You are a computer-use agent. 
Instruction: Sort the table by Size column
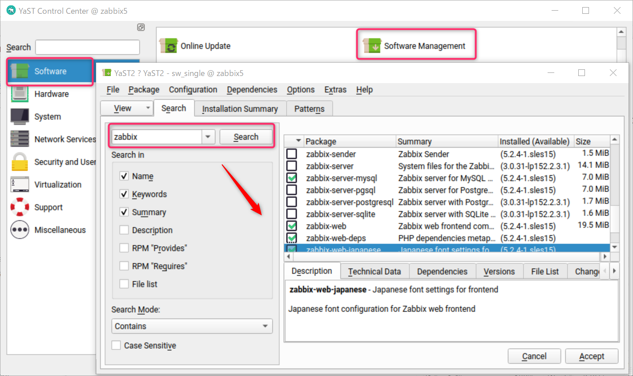pyautogui.click(x=591, y=141)
